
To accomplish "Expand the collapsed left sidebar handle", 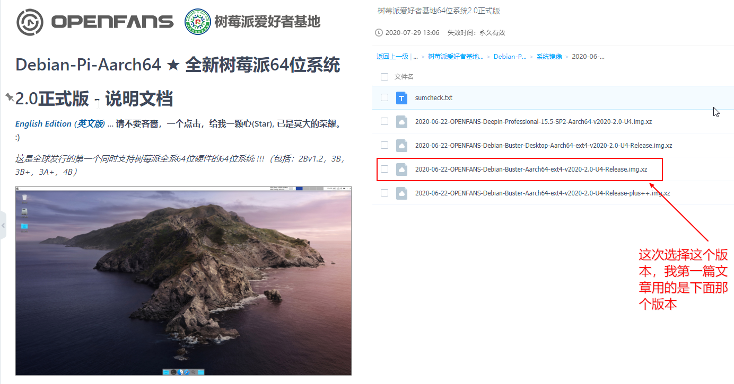I will coord(3,226).
